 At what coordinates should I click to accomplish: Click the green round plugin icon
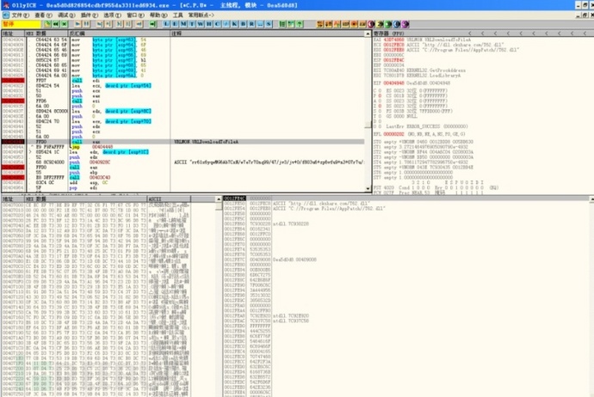[388, 24]
